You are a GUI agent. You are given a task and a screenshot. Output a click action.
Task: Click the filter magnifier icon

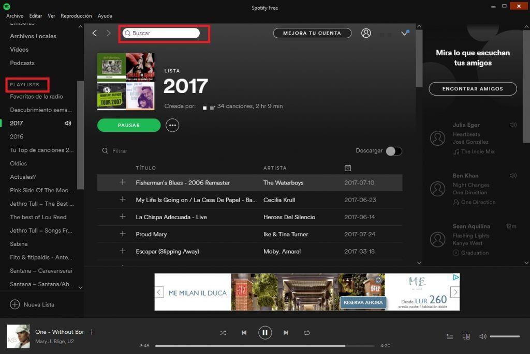click(105, 151)
